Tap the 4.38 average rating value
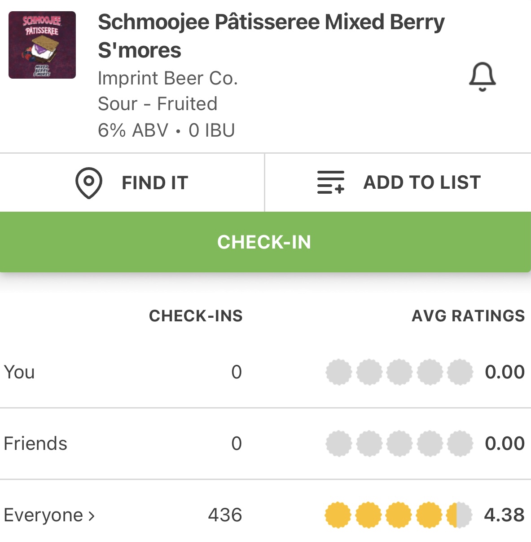This screenshot has width=531, height=542. [504, 515]
